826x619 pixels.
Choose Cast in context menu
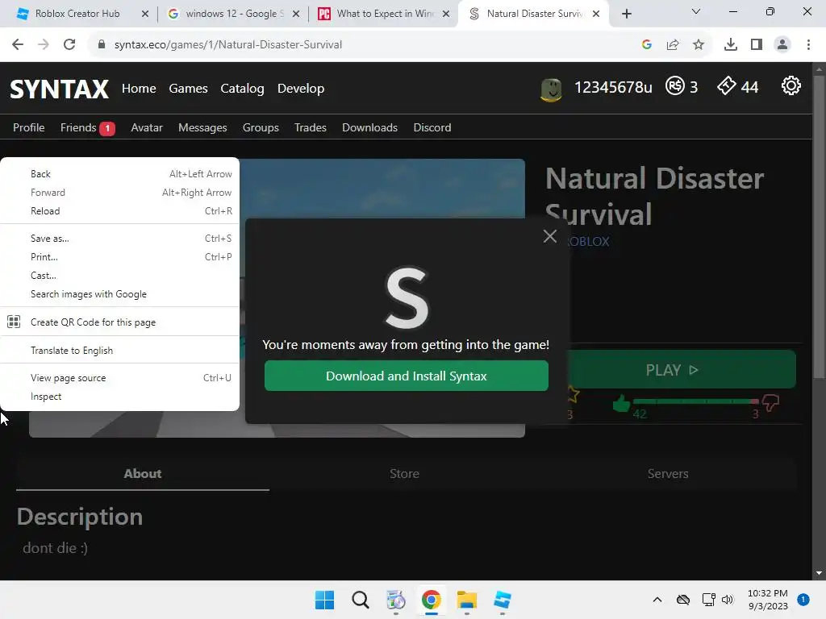click(x=119, y=276)
